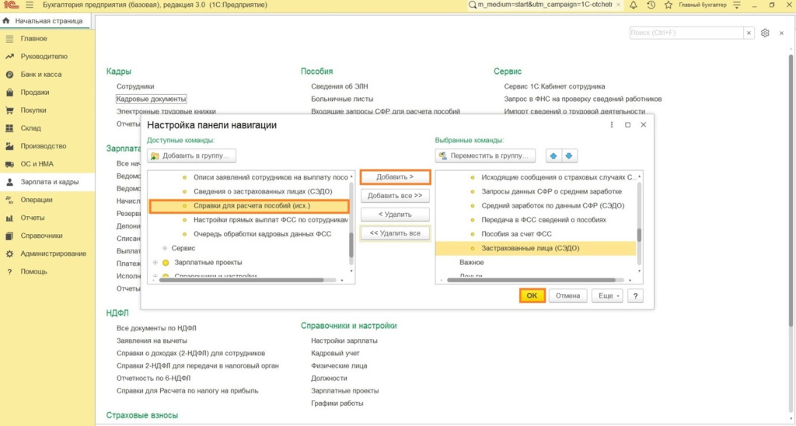This screenshot has height=426, width=796.
Task: Click the Отмена button
Action: point(567,295)
